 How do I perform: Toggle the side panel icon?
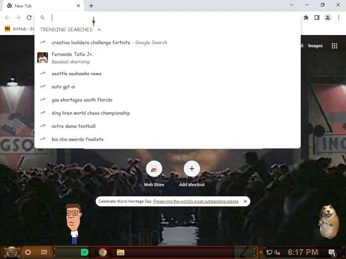click(317, 18)
